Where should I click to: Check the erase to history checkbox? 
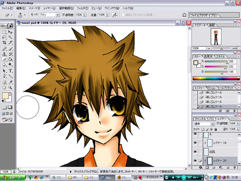pyautogui.click(x=123, y=15)
